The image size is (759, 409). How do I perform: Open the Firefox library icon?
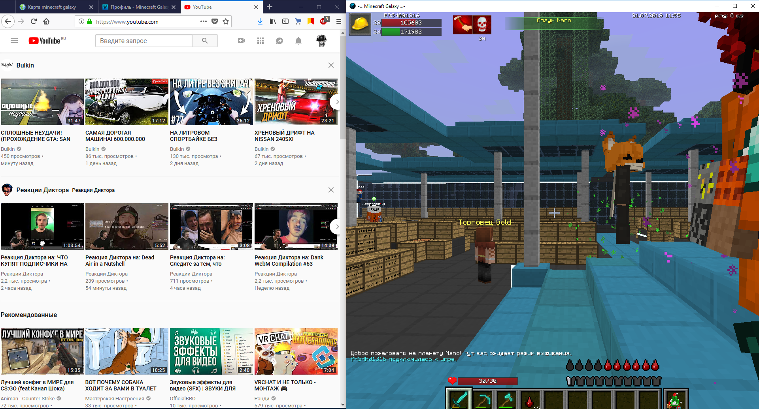[x=273, y=21]
